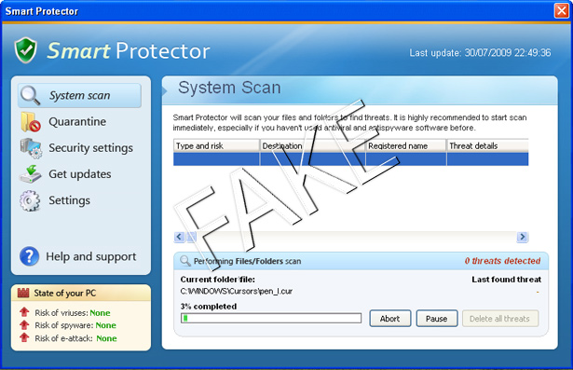Pause the file scan

[x=437, y=319]
